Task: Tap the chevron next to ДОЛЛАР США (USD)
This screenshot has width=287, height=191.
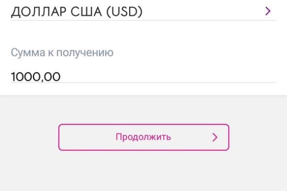Action: point(268,11)
